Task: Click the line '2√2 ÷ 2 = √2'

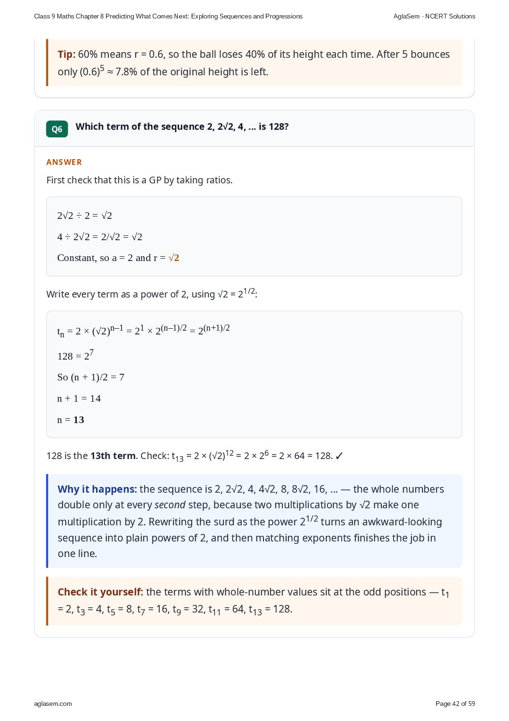Action: click(85, 216)
